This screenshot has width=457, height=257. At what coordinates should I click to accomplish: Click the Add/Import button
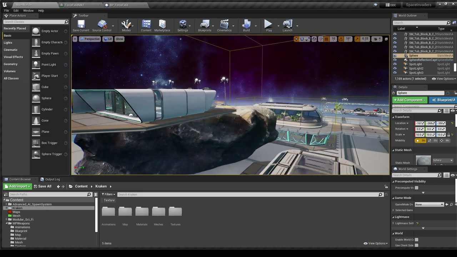[17, 186]
